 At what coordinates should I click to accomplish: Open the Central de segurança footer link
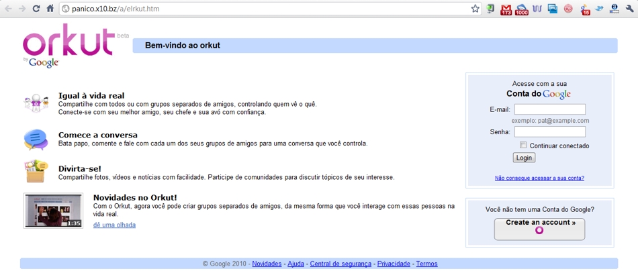point(340,264)
